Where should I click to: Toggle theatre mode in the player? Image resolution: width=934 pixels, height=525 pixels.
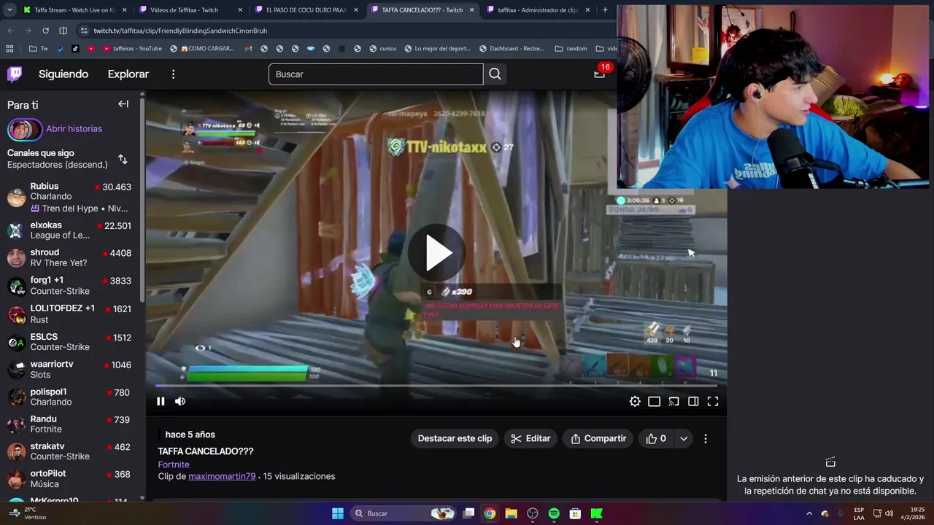click(655, 401)
